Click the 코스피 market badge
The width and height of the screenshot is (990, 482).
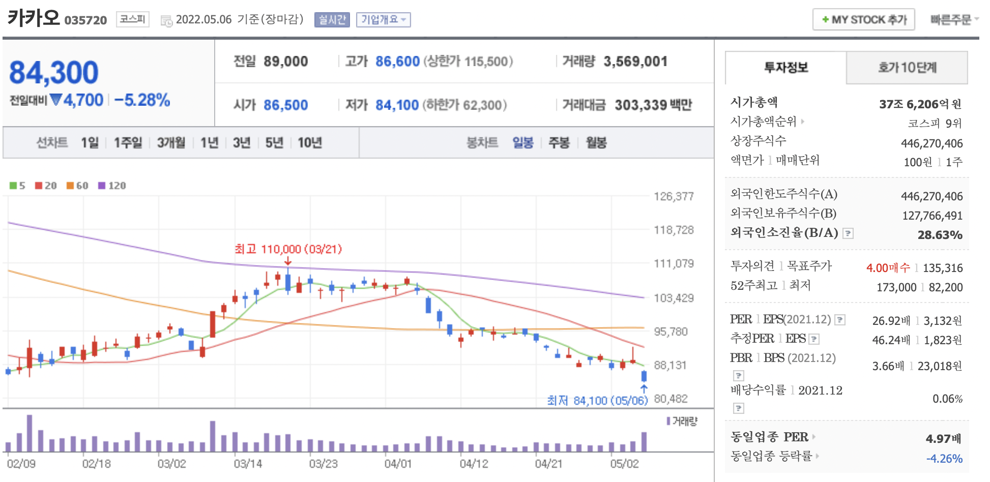(x=133, y=19)
